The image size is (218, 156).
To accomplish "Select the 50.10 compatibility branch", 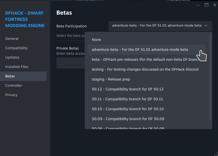I will pos(128,109).
